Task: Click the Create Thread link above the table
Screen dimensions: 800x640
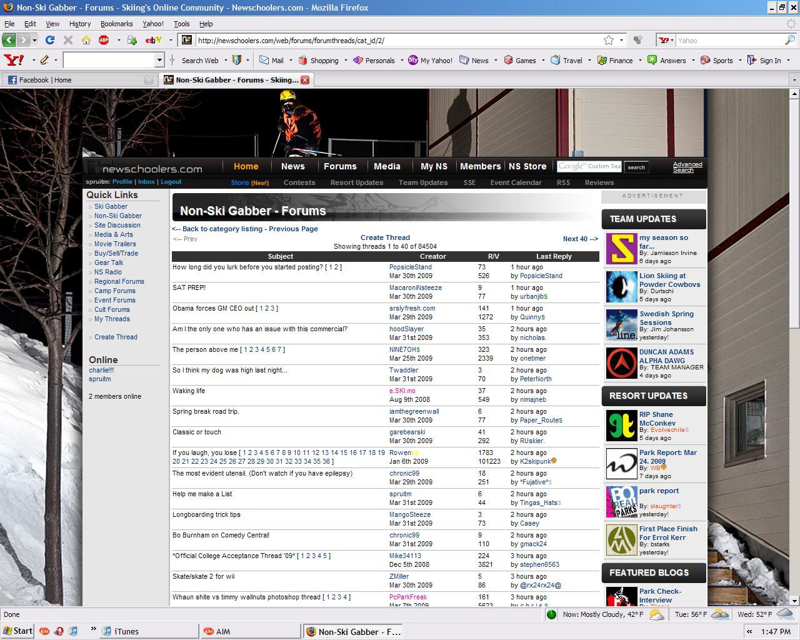Action: coord(385,237)
